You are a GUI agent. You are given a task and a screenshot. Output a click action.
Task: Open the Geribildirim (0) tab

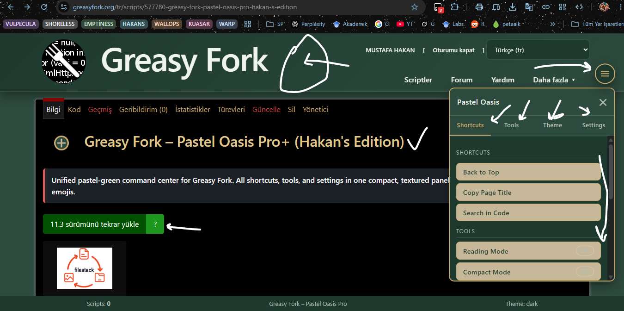click(143, 109)
